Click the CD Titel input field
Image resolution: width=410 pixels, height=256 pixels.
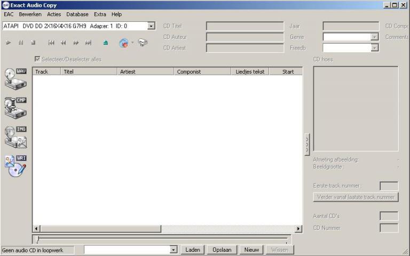pyautogui.click(x=245, y=26)
